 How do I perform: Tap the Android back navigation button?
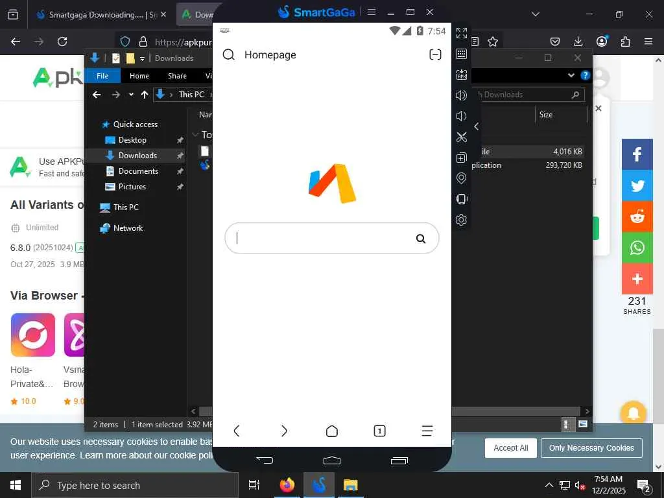[x=265, y=460]
